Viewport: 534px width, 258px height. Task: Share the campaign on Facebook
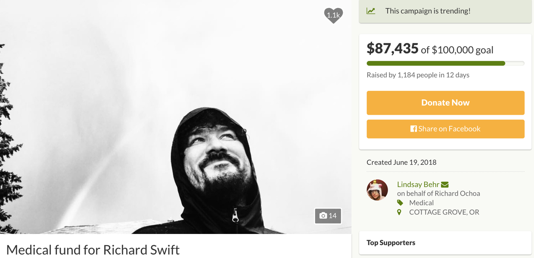(x=445, y=129)
